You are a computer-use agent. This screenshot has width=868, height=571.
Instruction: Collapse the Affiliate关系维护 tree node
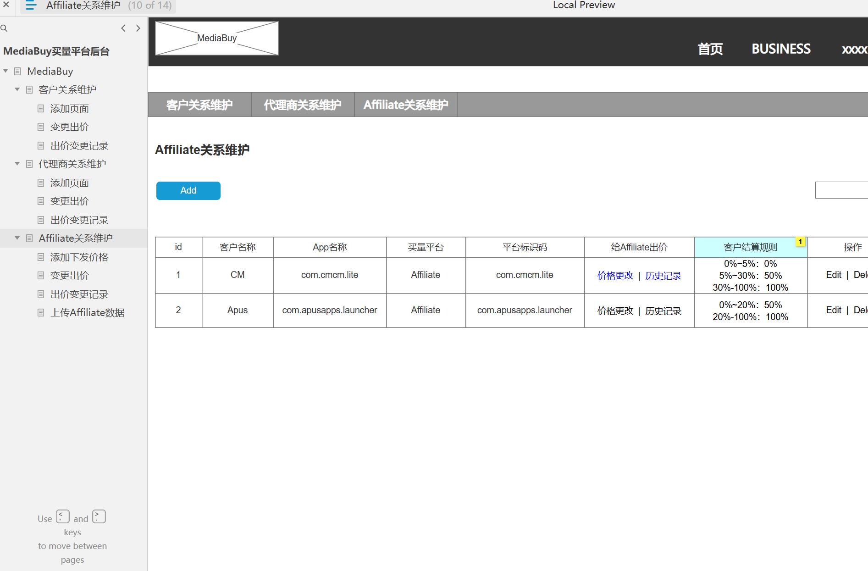pos(17,238)
